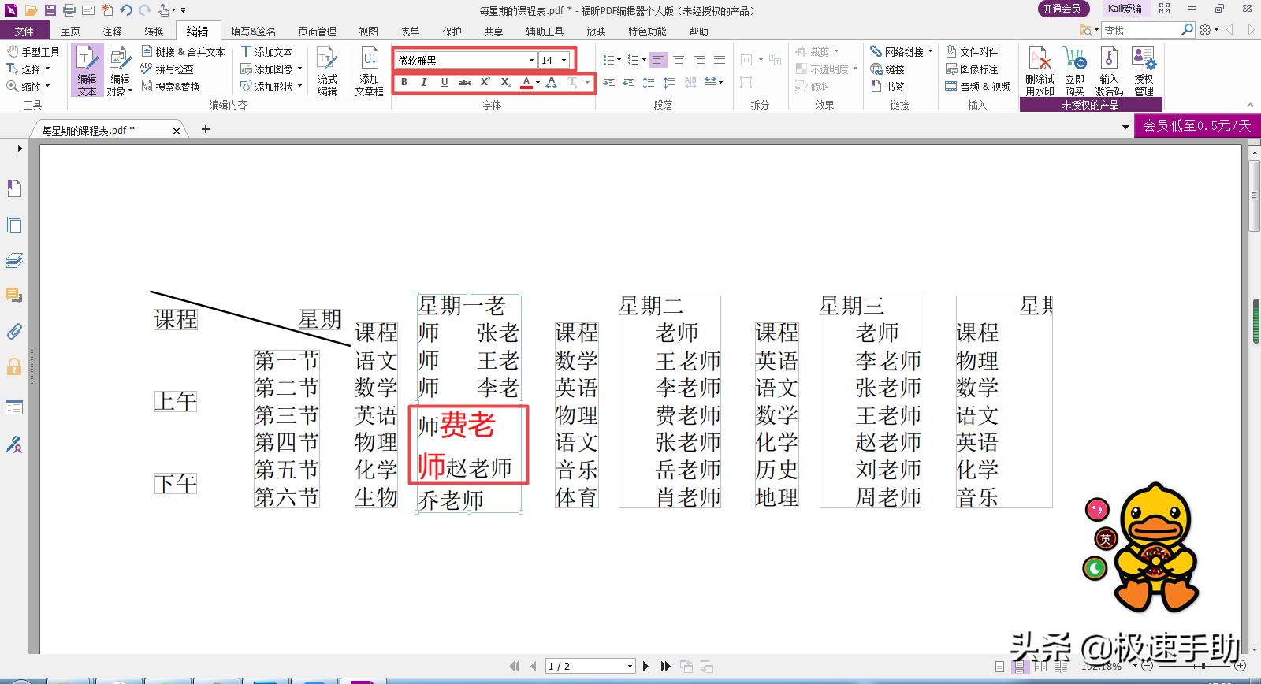1261x684 pixels.
Task: Switch to the Comment (注释) tab
Action: (x=113, y=32)
